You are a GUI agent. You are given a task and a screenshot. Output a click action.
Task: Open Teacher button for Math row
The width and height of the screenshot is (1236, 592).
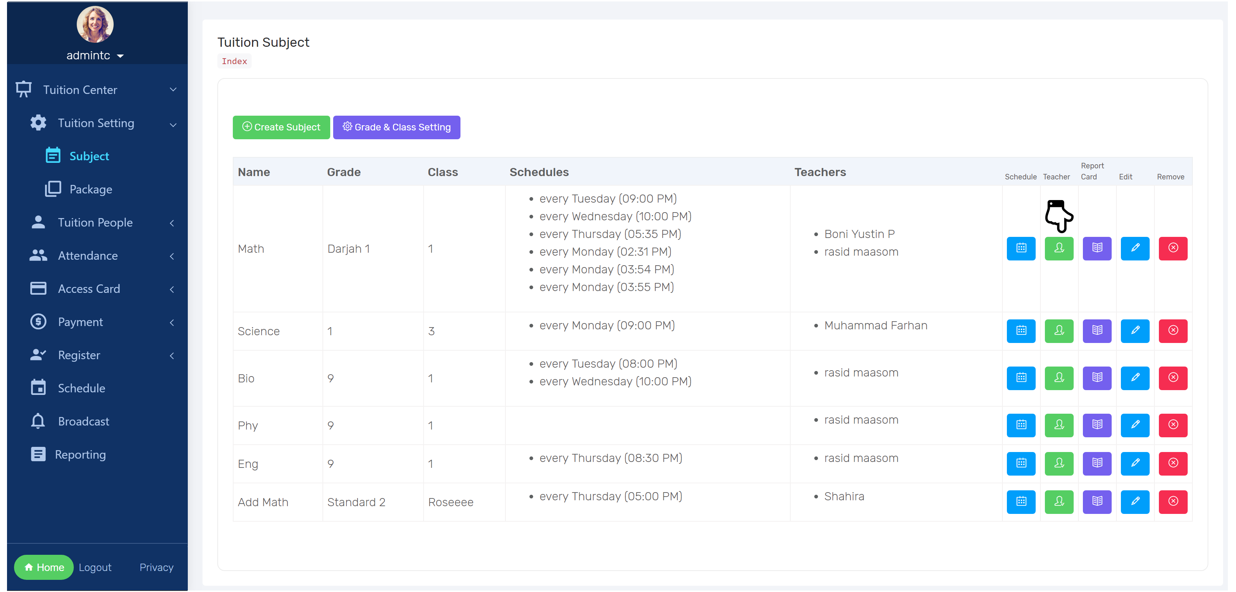1059,248
